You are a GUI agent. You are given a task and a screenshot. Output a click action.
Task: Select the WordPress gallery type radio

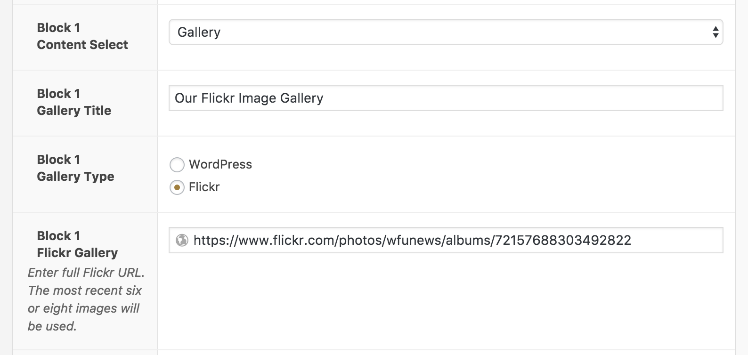click(x=177, y=164)
